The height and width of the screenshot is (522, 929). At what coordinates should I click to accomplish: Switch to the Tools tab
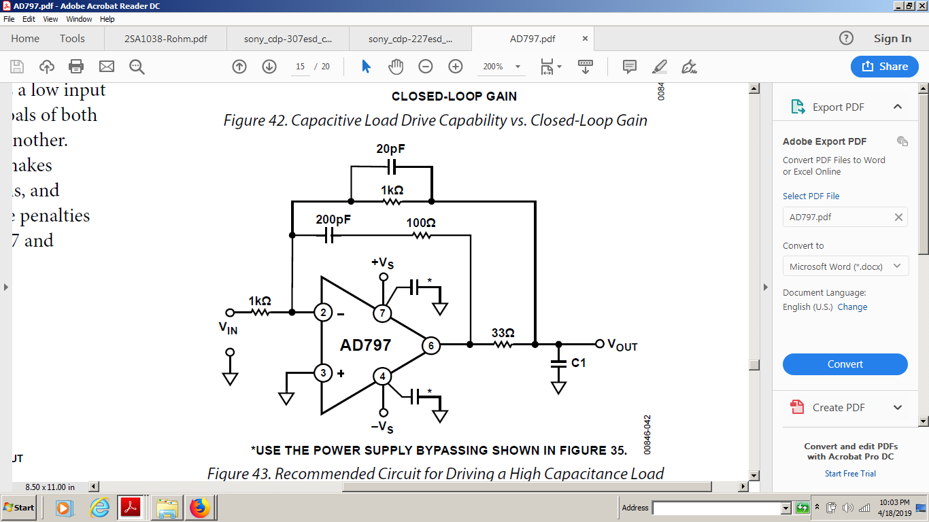click(x=72, y=39)
